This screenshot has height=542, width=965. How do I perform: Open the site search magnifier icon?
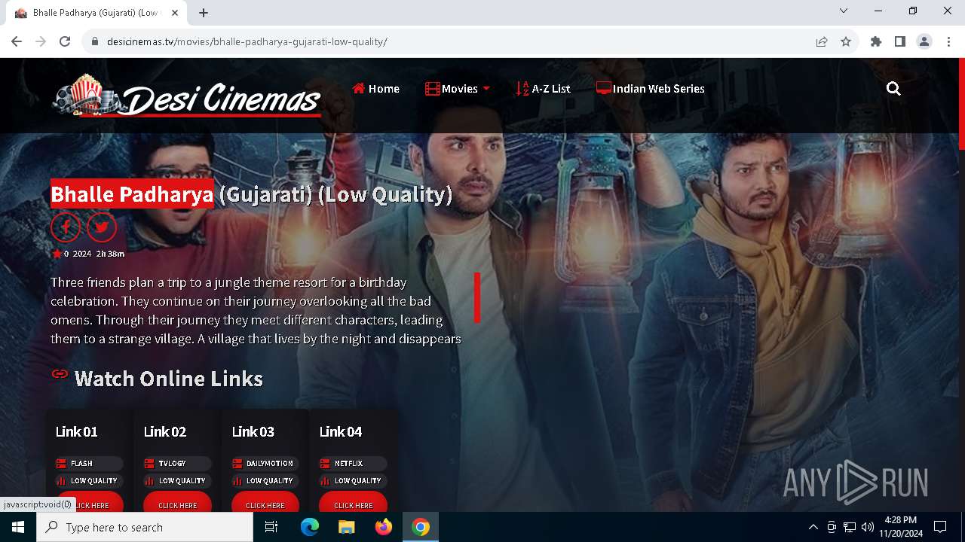pos(893,89)
